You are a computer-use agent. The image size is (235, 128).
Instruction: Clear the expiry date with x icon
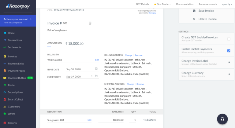pos(91,76)
